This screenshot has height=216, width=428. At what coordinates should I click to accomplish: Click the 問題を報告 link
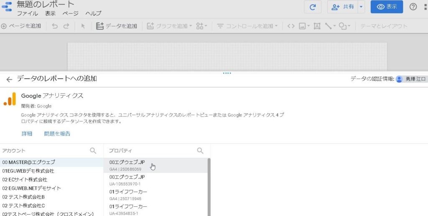(57, 134)
